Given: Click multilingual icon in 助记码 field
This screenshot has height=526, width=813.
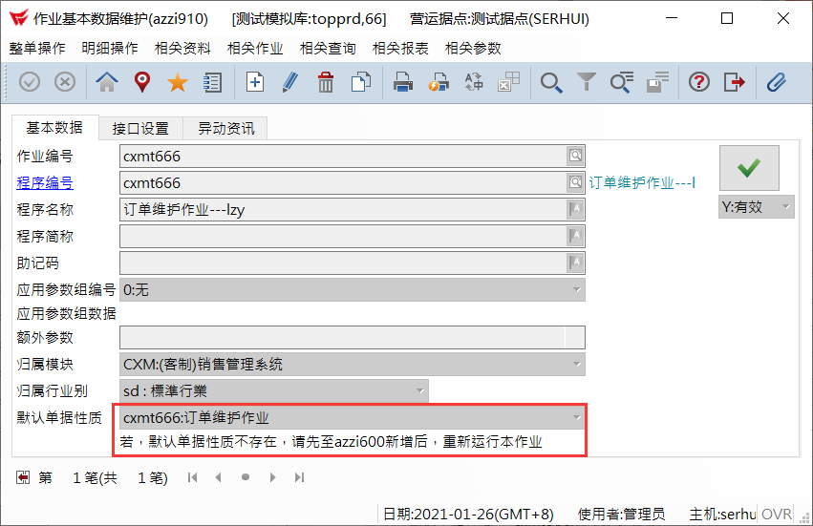Looking at the screenshot, I should pyautogui.click(x=575, y=263).
